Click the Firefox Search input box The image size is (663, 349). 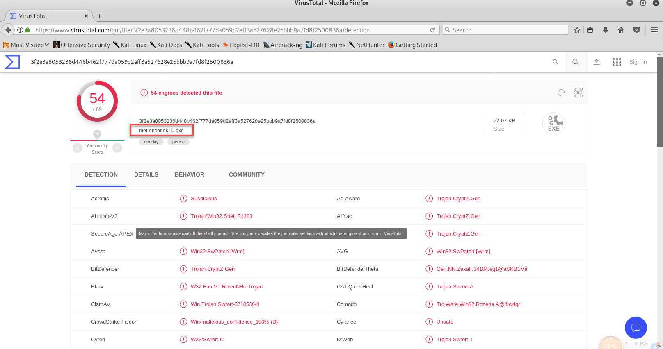[x=505, y=30]
